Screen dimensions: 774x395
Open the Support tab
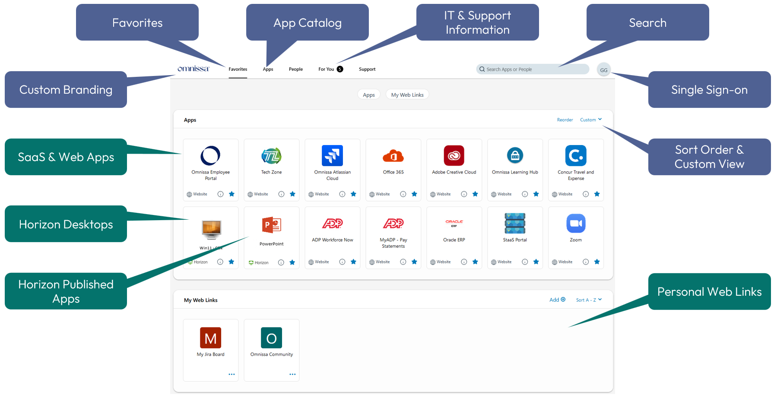tap(367, 70)
